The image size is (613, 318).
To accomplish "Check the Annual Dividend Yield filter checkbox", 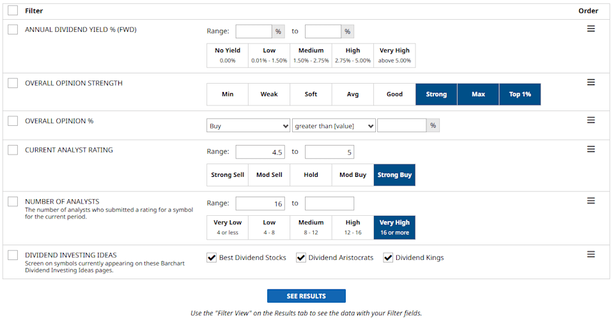I will coord(13,29).
